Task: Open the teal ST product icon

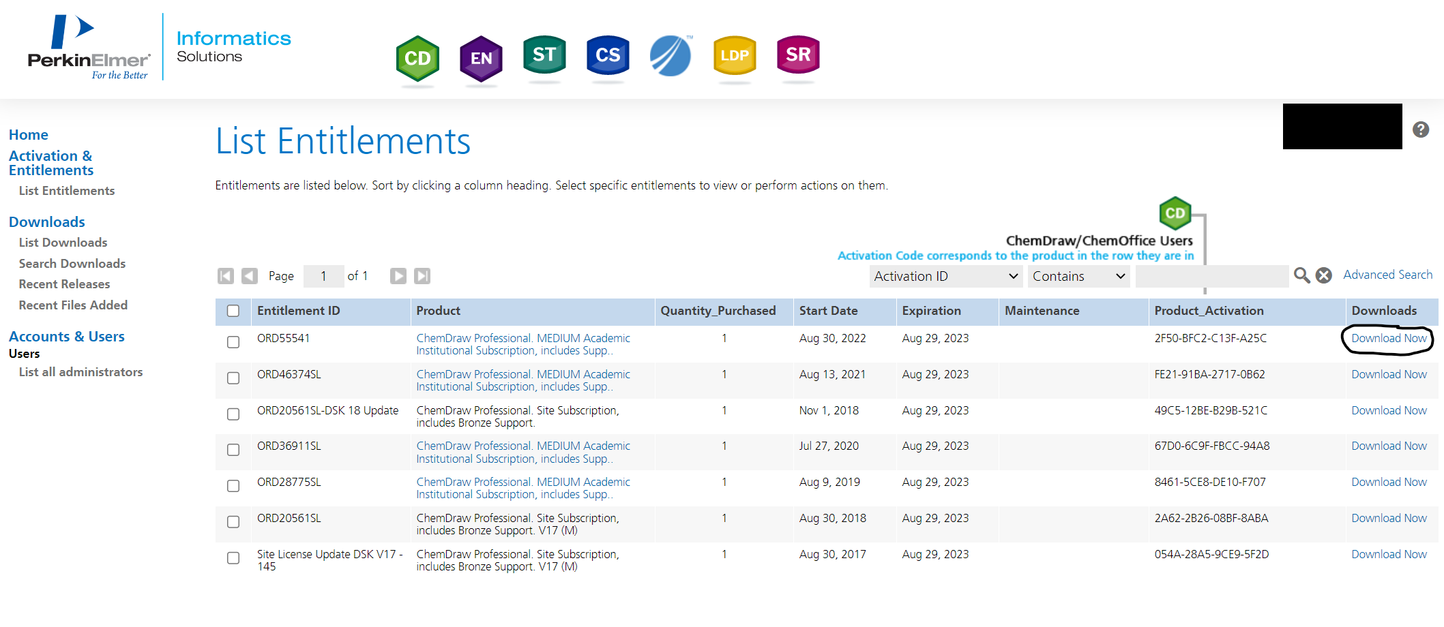Action: click(x=544, y=55)
